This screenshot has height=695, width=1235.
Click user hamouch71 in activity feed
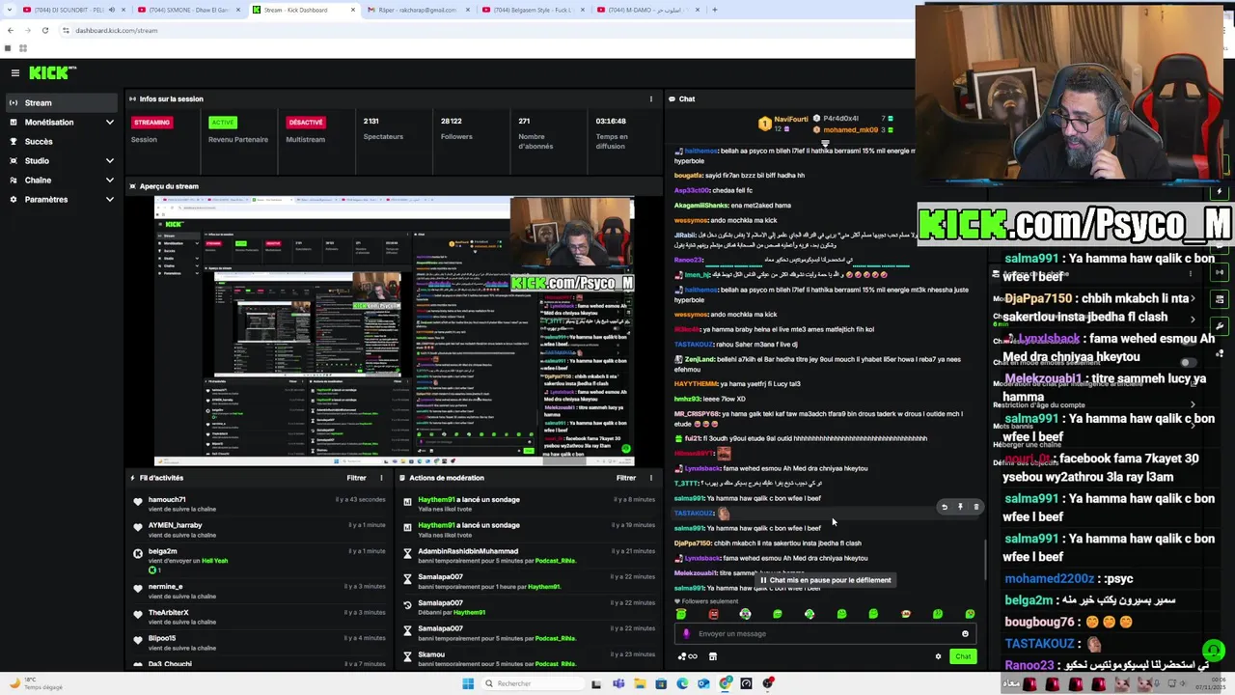167,500
